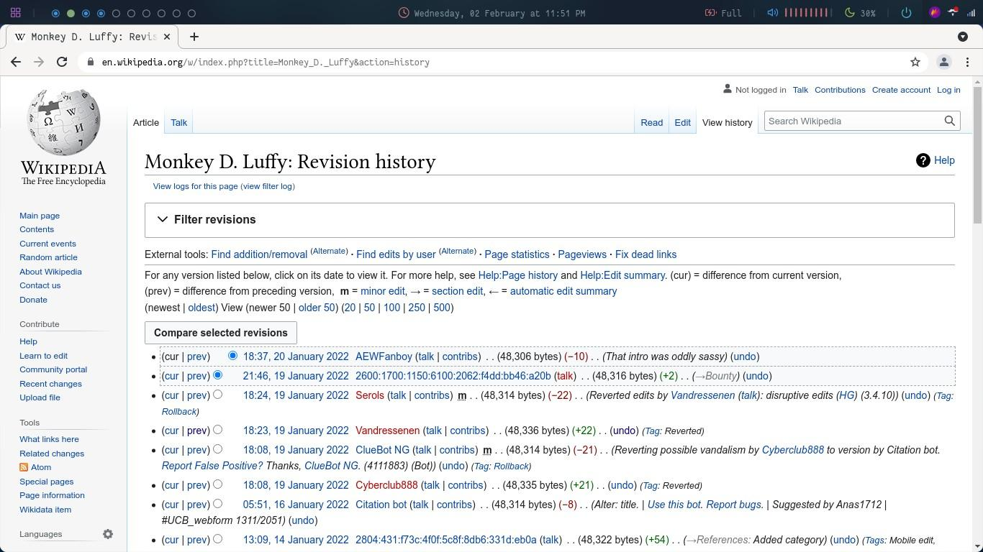Open Find edits by user tool
The height and width of the screenshot is (552, 983).
pyautogui.click(x=396, y=254)
